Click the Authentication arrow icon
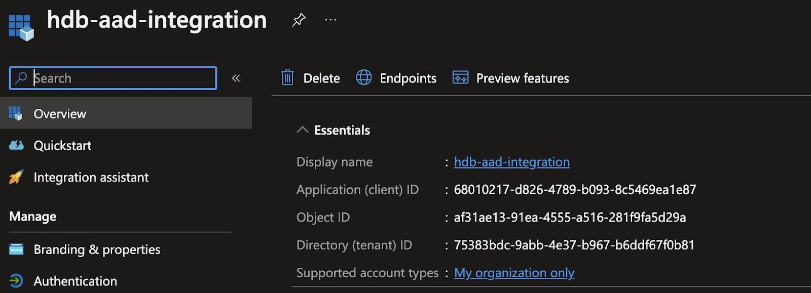811x293 pixels. (x=16, y=281)
